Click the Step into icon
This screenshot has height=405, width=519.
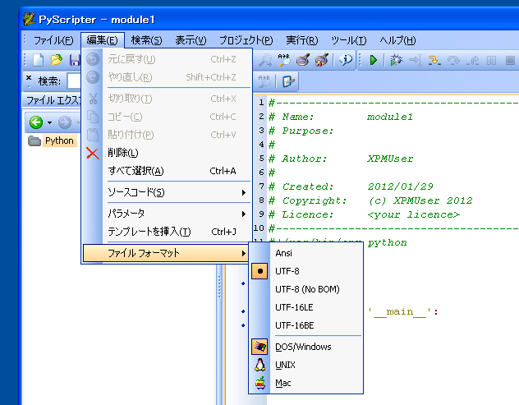(x=434, y=60)
